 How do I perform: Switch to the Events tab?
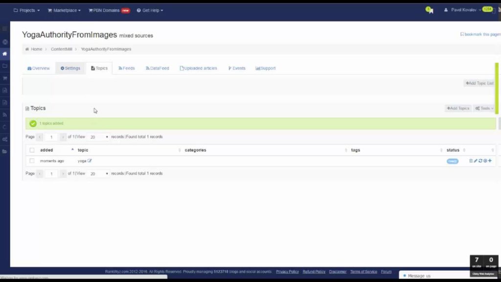237,68
